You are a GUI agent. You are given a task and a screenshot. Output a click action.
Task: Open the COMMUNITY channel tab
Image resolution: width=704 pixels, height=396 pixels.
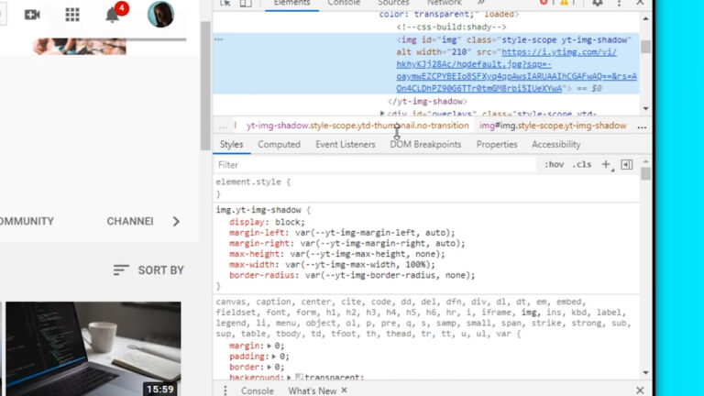pos(27,221)
